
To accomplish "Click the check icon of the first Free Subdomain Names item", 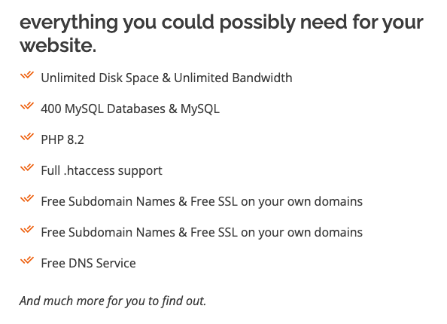I will 27,199.
